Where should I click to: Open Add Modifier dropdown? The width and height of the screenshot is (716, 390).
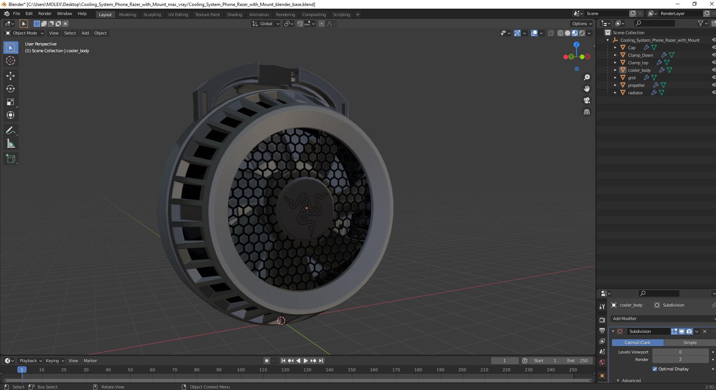[663, 319]
